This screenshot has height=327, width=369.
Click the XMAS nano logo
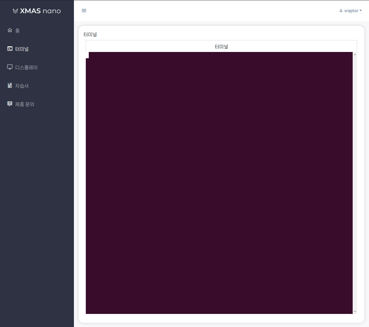click(37, 11)
